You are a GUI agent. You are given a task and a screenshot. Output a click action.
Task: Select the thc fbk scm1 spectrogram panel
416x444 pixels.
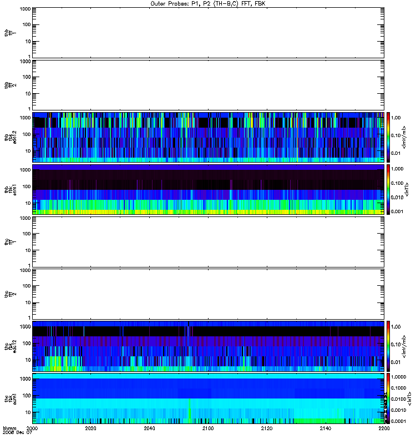point(209,398)
